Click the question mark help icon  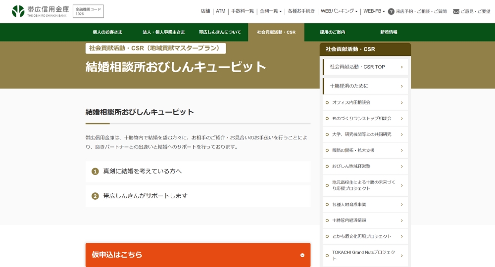[x=391, y=11]
